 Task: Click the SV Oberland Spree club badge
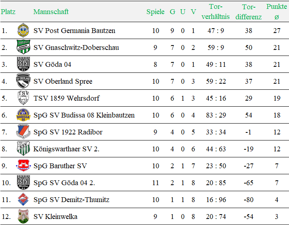(23, 81)
